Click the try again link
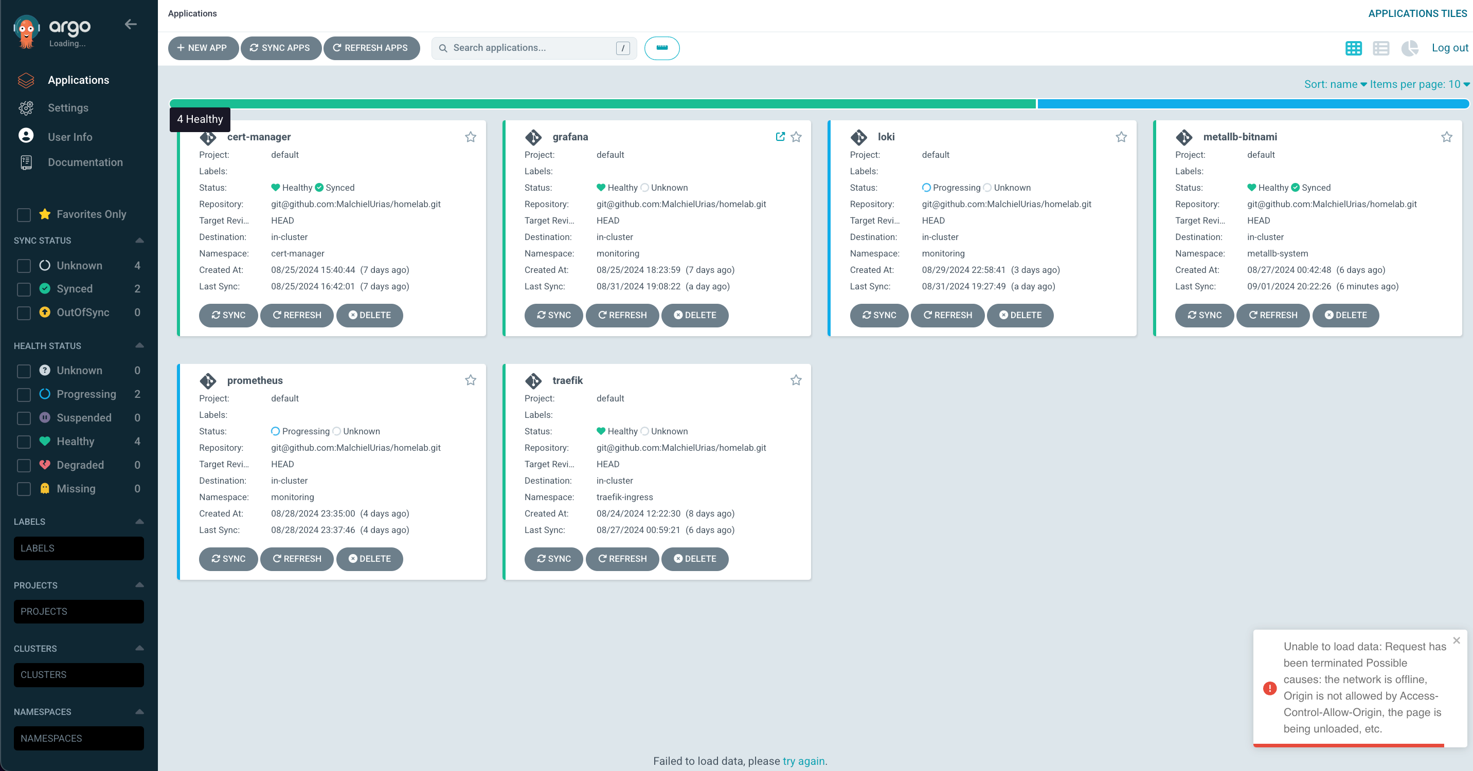The image size is (1473, 771). tap(803, 761)
